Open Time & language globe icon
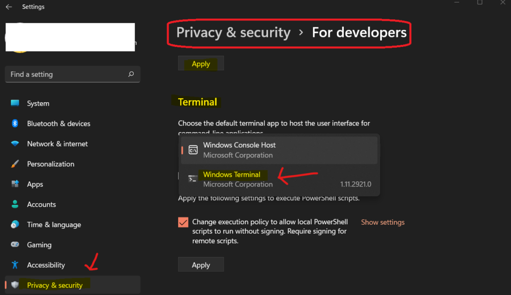The width and height of the screenshot is (511, 295). click(15, 225)
